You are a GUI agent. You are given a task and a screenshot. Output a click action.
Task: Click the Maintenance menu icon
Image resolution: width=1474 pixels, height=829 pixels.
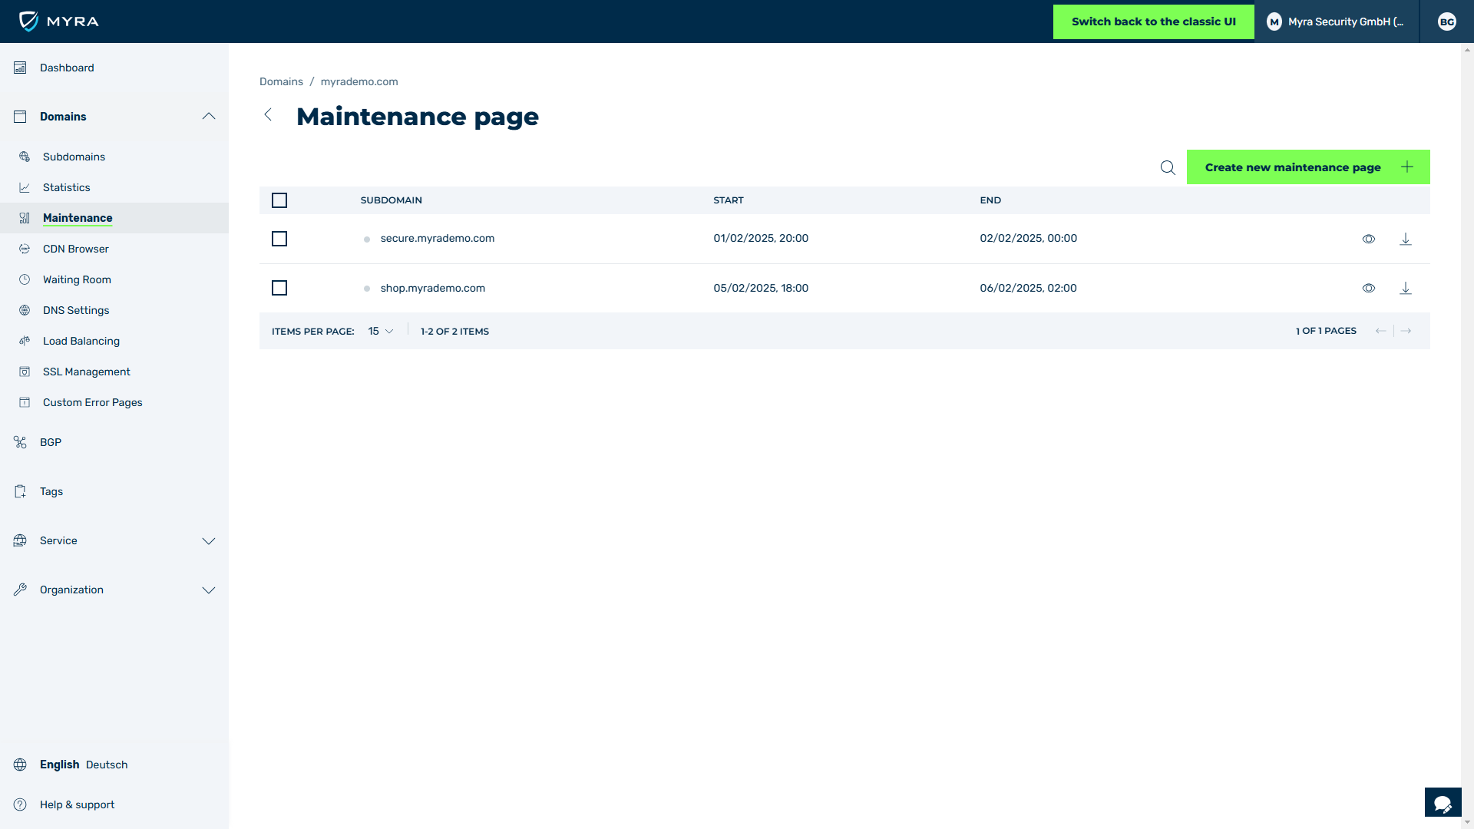point(25,218)
